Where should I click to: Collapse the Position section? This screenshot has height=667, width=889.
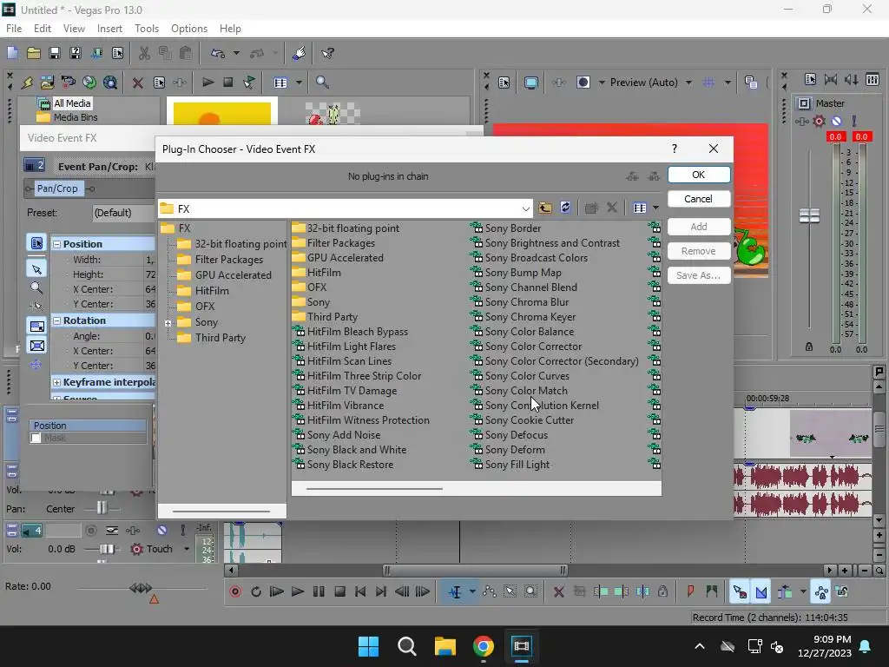[56, 244]
